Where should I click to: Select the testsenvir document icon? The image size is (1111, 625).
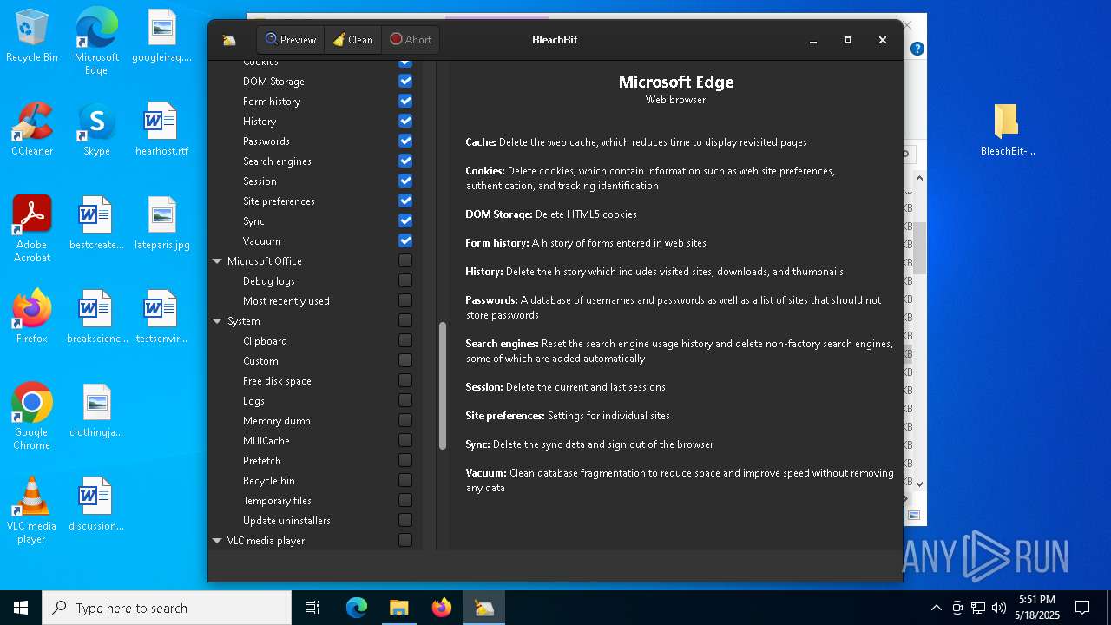point(161,317)
